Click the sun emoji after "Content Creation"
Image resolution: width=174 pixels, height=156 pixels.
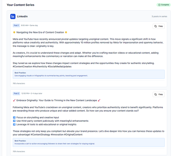(66, 32)
